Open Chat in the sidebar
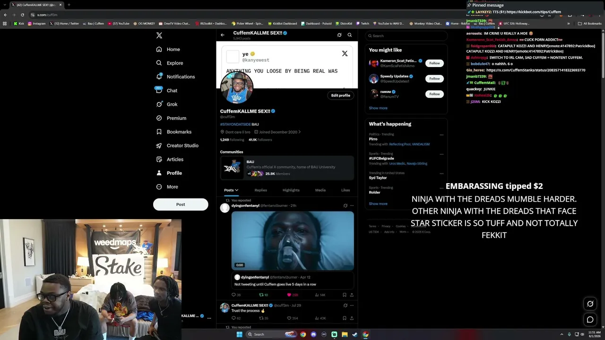This screenshot has width=605, height=340. click(167, 91)
